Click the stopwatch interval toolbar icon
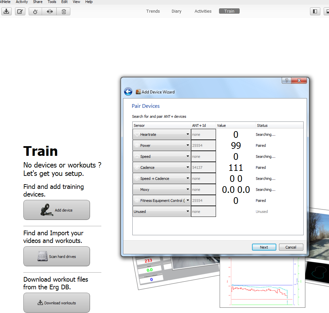 [x=35, y=11]
